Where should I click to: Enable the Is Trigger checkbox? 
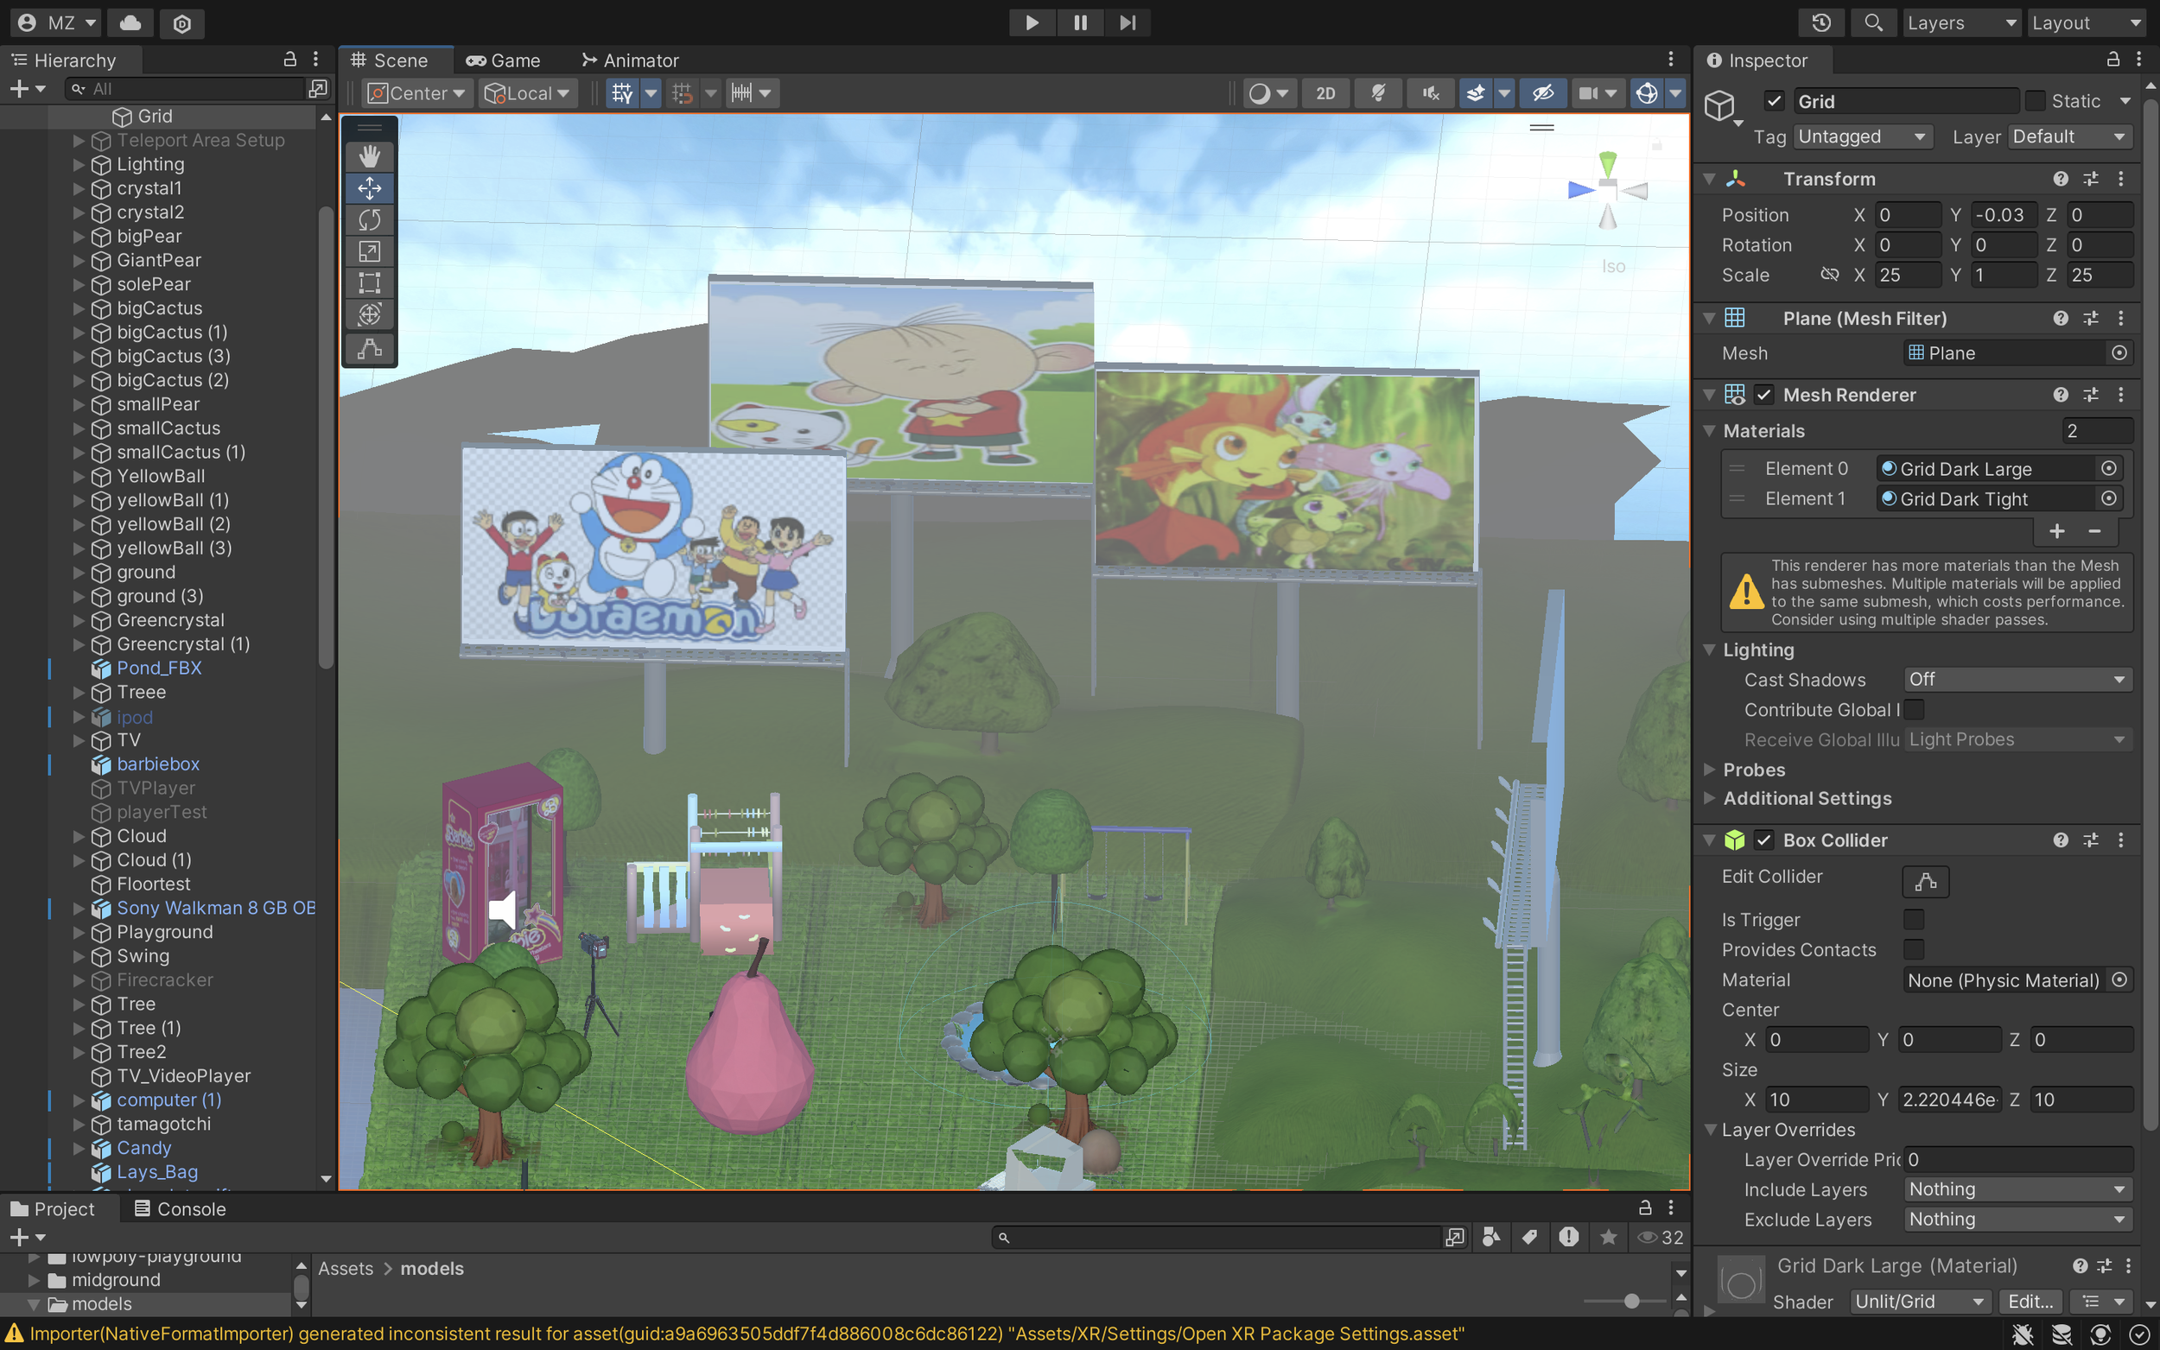[1915, 919]
